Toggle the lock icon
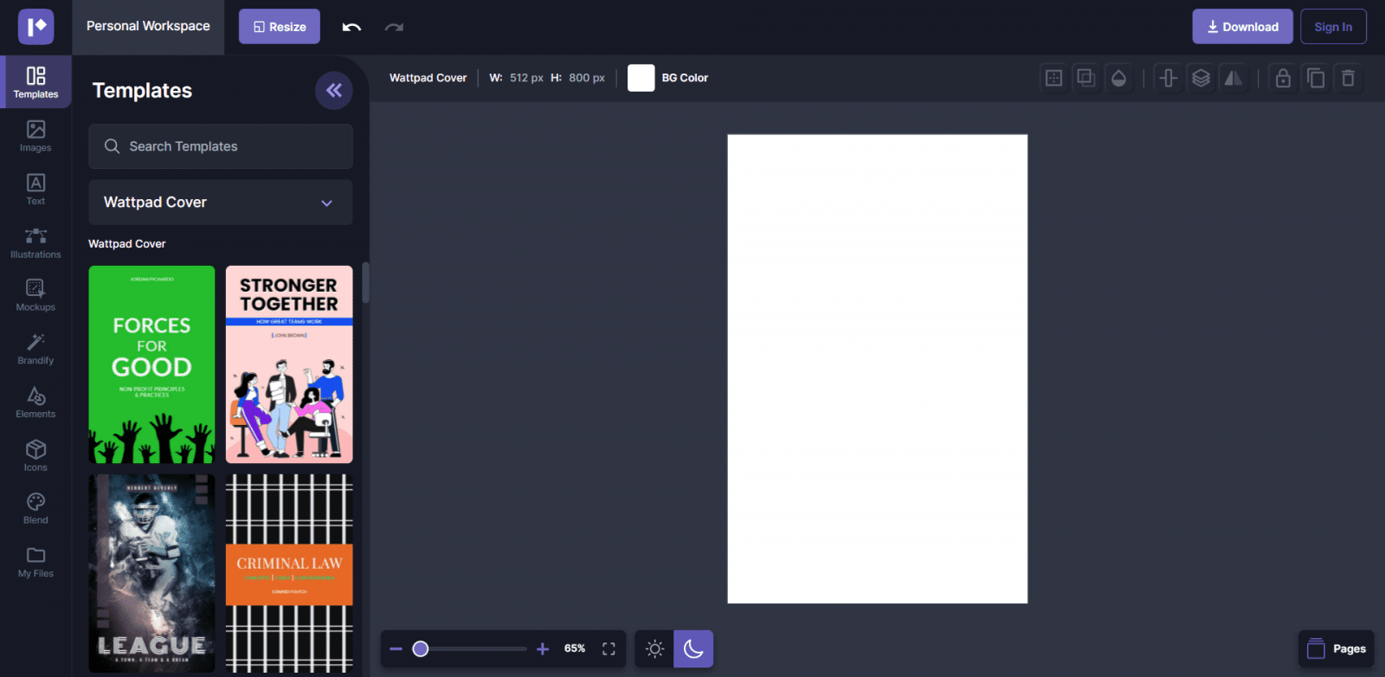This screenshot has height=677, width=1385. (1283, 78)
